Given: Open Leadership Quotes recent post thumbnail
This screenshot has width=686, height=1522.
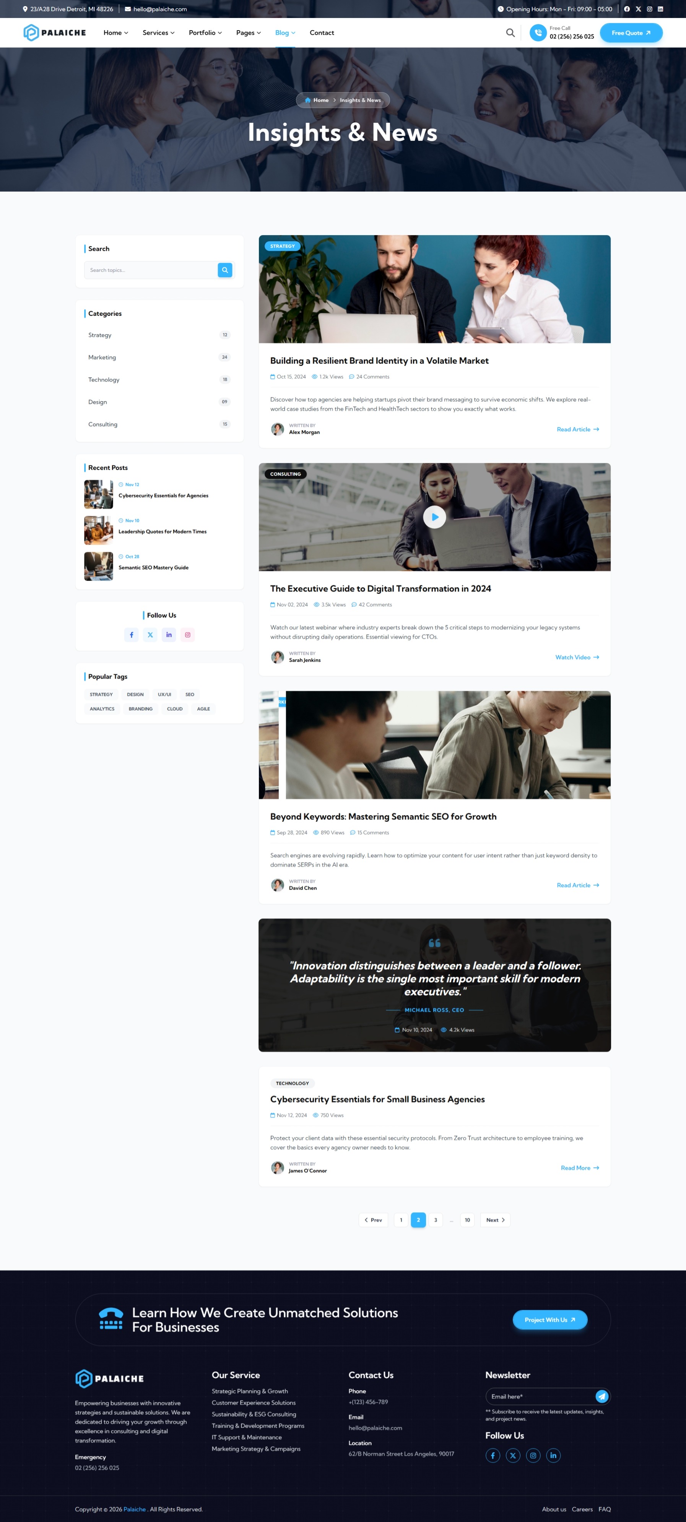Looking at the screenshot, I should 99,531.
